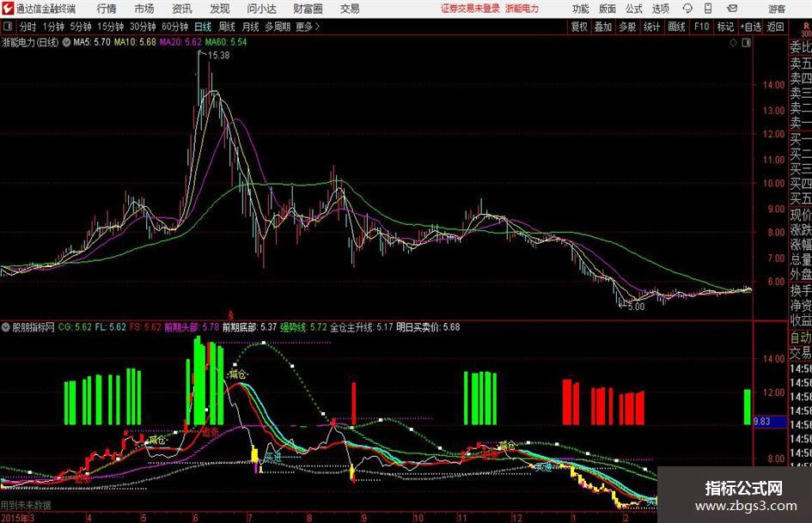Open the 行情 menu
This screenshot has height=523, width=812.
pos(107,9)
